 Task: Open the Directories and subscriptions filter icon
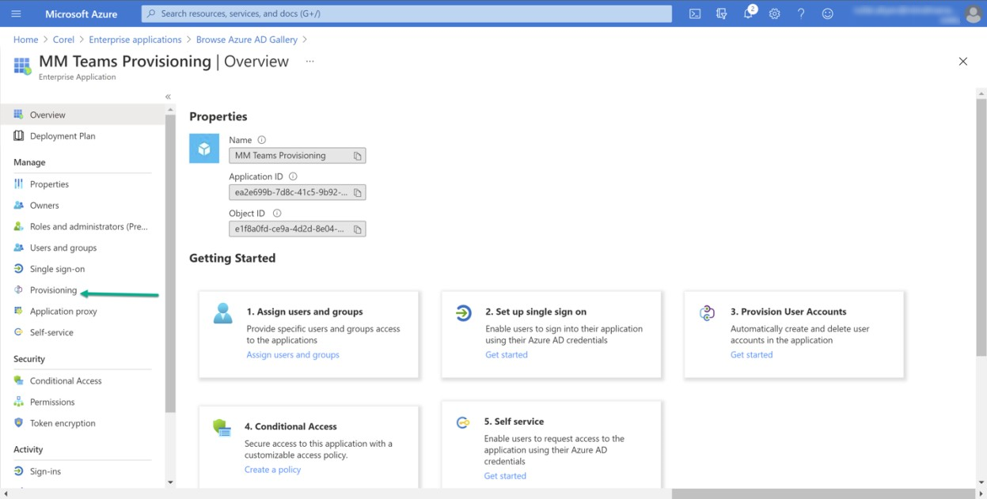click(721, 13)
